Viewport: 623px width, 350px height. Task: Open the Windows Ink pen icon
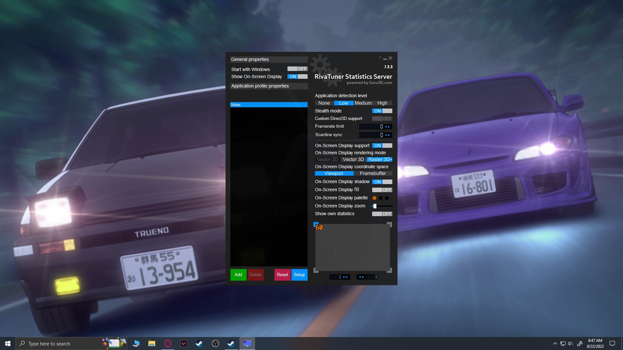pyautogui.click(x=580, y=344)
